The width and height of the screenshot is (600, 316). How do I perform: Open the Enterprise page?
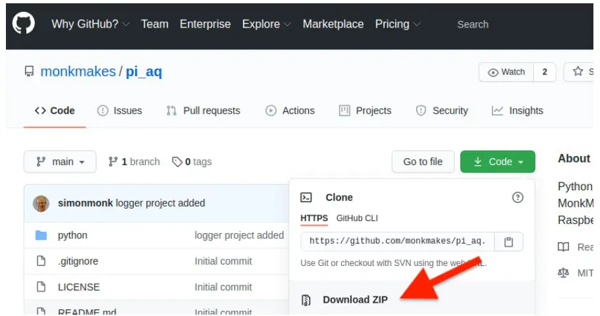[205, 24]
